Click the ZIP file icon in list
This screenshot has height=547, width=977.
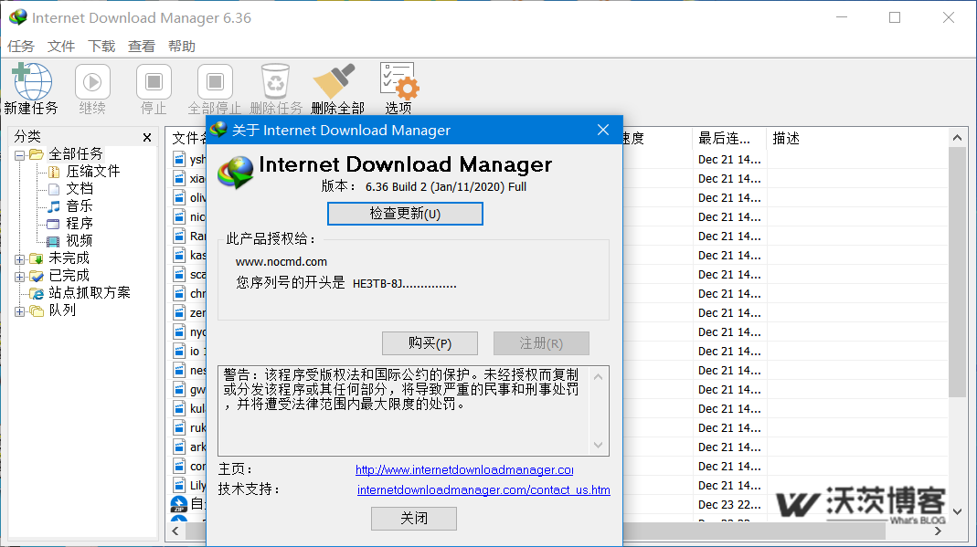tap(179, 504)
